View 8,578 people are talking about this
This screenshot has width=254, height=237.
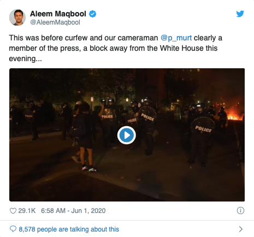(x=69, y=229)
